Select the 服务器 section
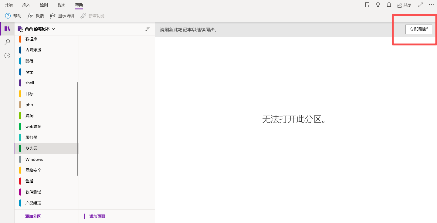 46,137
